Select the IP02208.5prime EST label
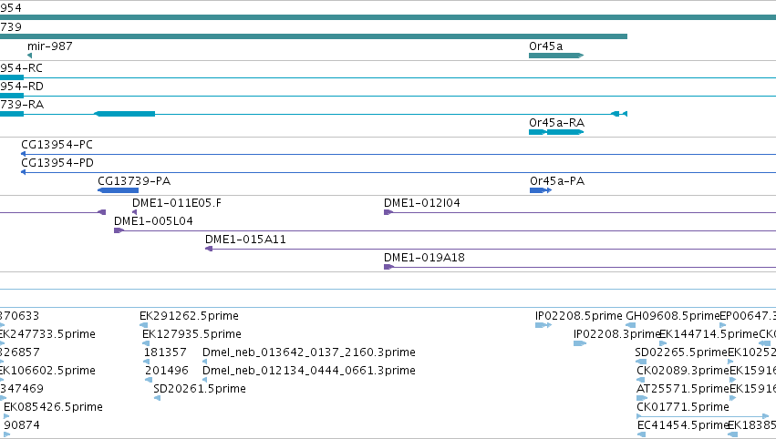The image size is (776, 439). [x=578, y=316]
